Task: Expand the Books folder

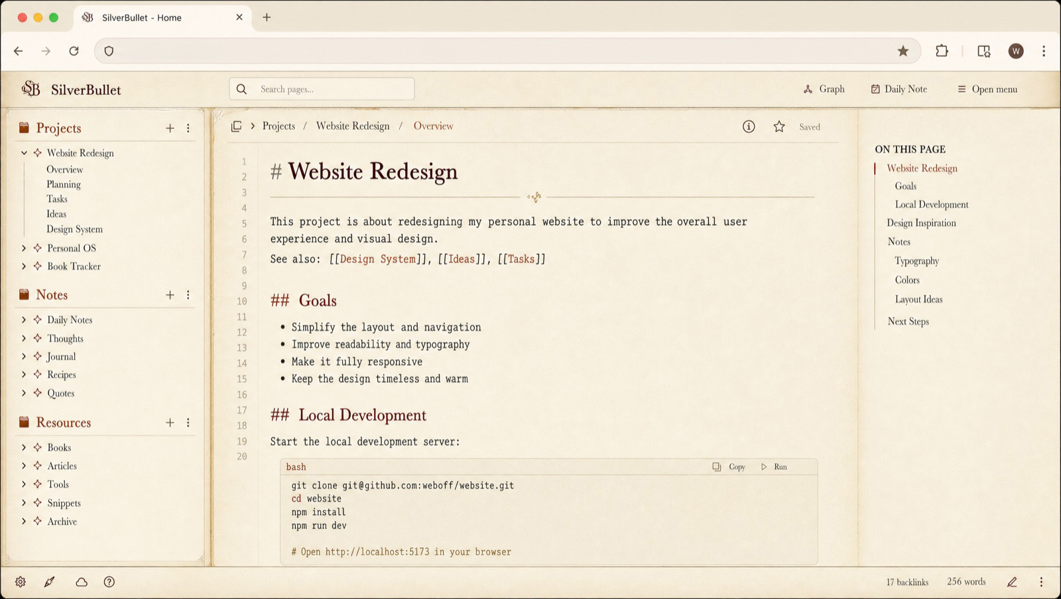Action: (x=24, y=447)
